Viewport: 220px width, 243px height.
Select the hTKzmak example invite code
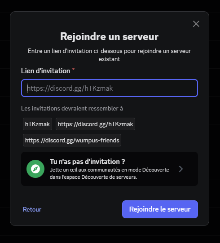[37, 124]
